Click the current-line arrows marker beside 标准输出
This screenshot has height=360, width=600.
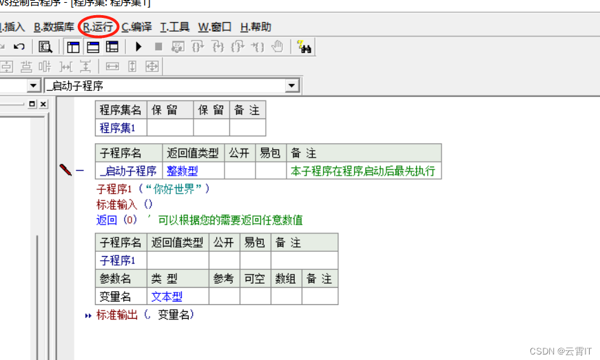click(x=88, y=316)
